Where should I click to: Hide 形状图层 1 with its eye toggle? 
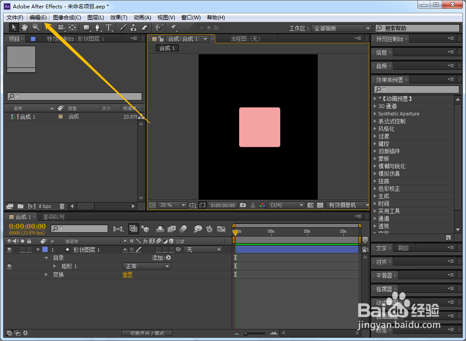[x=9, y=250]
